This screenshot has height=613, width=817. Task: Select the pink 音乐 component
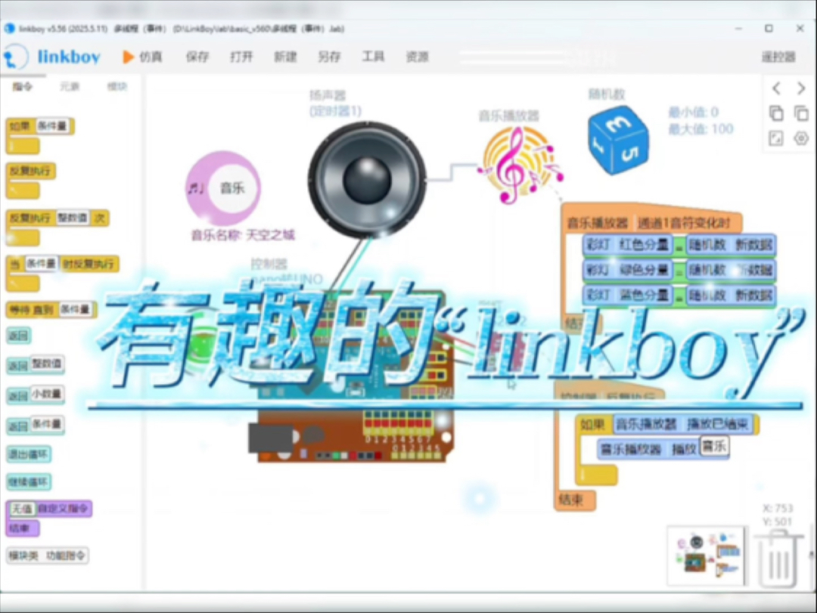point(223,188)
